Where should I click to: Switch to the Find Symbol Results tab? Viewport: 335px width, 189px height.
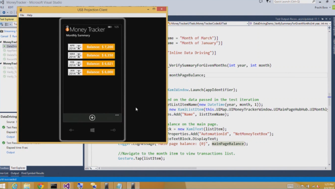33,173
